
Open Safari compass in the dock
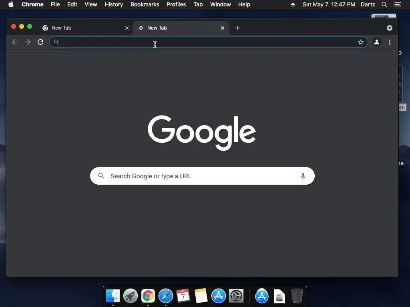[165, 296]
